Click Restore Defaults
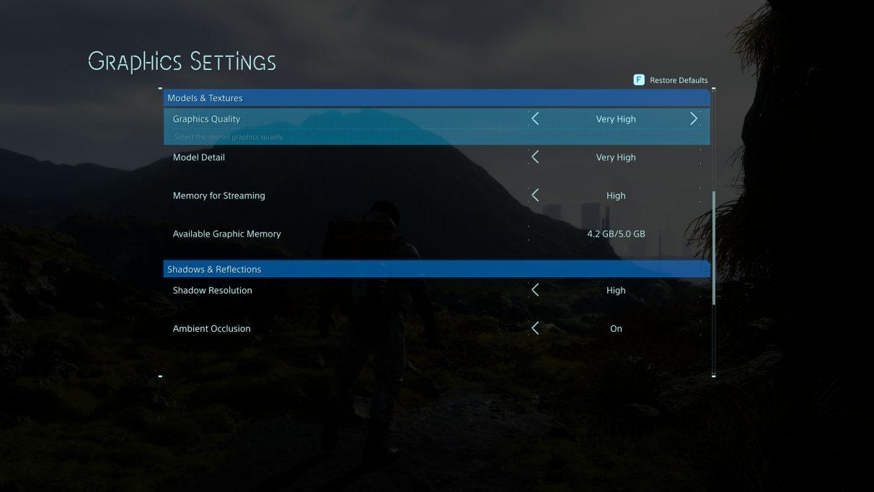This screenshot has width=874, height=492. 679,80
